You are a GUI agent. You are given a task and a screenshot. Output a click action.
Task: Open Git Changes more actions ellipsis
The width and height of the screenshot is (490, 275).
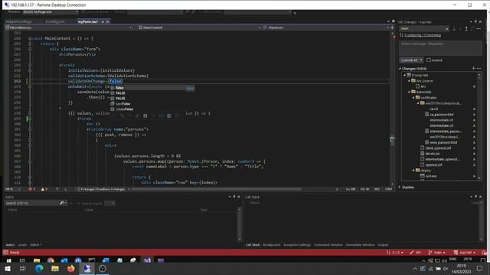(479, 28)
